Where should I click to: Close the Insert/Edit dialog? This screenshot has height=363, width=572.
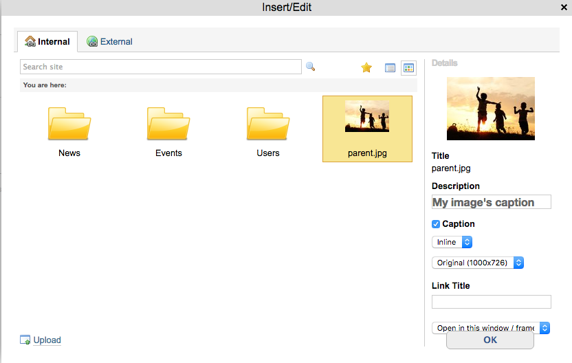pyautogui.click(x=564, y=7)
